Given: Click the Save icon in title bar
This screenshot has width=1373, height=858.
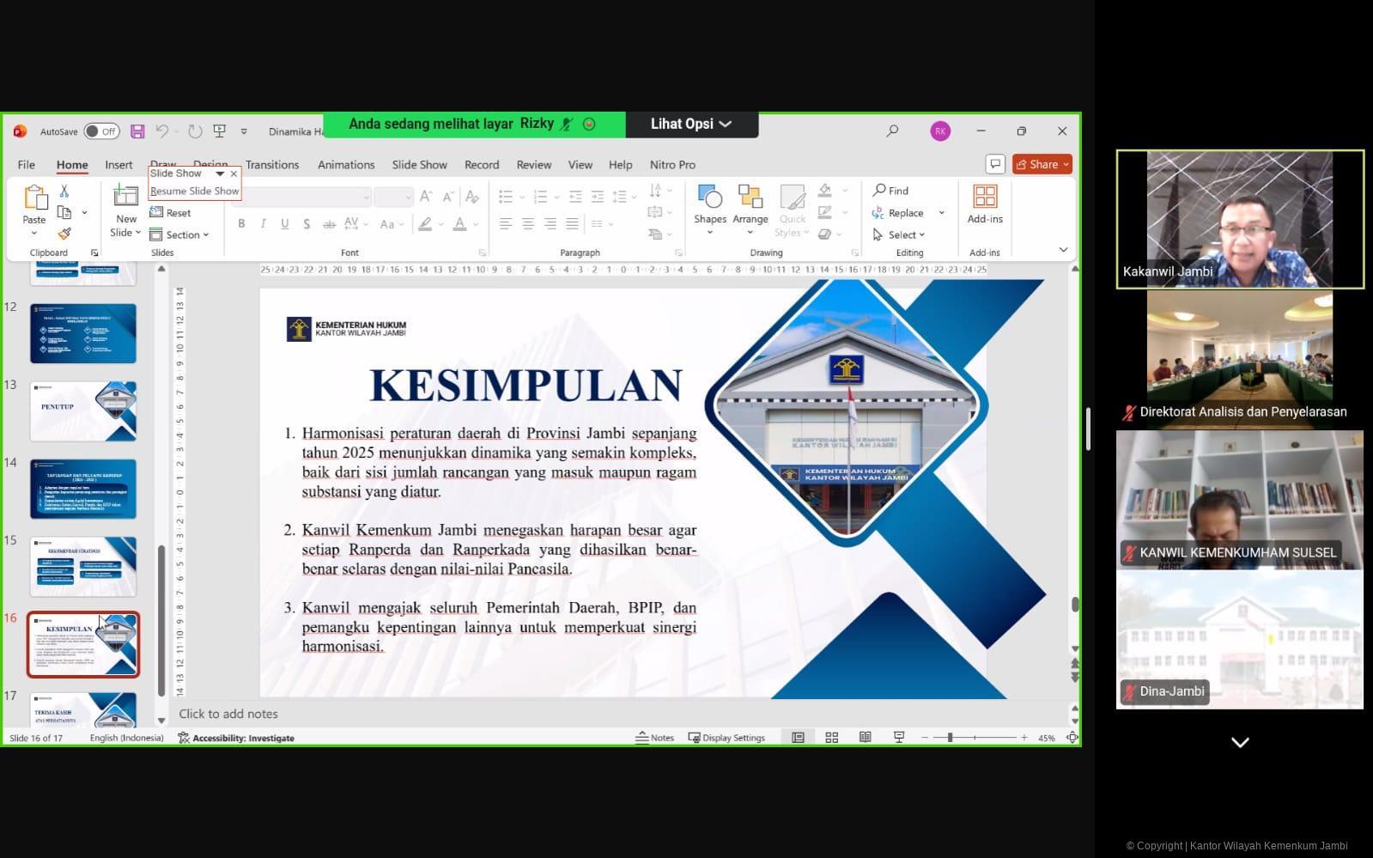Looking at the screenshot, I should pos(137,131).
